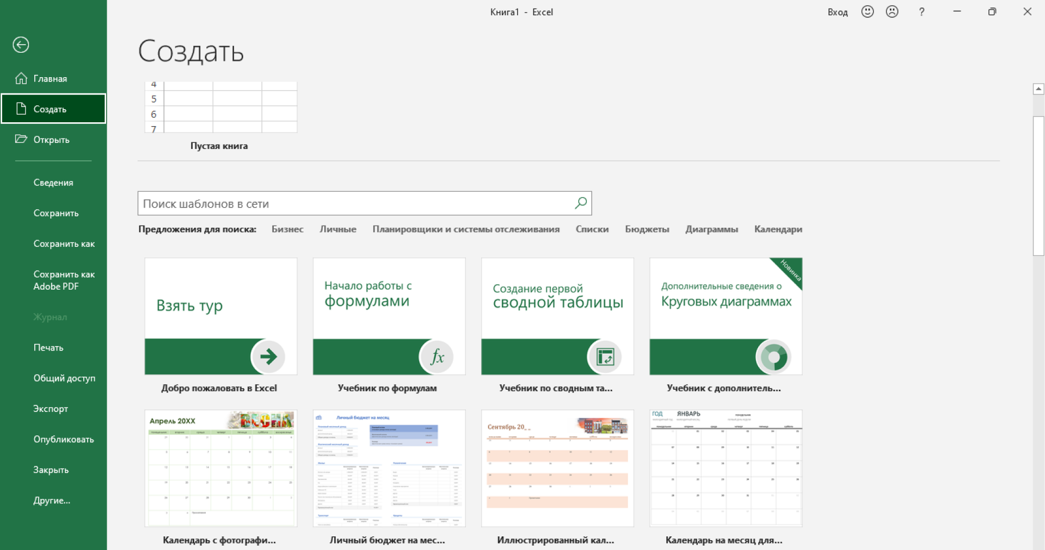Viewport: 1045px width, 550px height.
Task: Open the Пустая книга blank workbook
Action: coord(220,109)
